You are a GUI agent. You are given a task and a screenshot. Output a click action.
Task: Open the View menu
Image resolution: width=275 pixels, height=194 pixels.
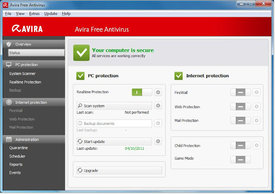20,14
